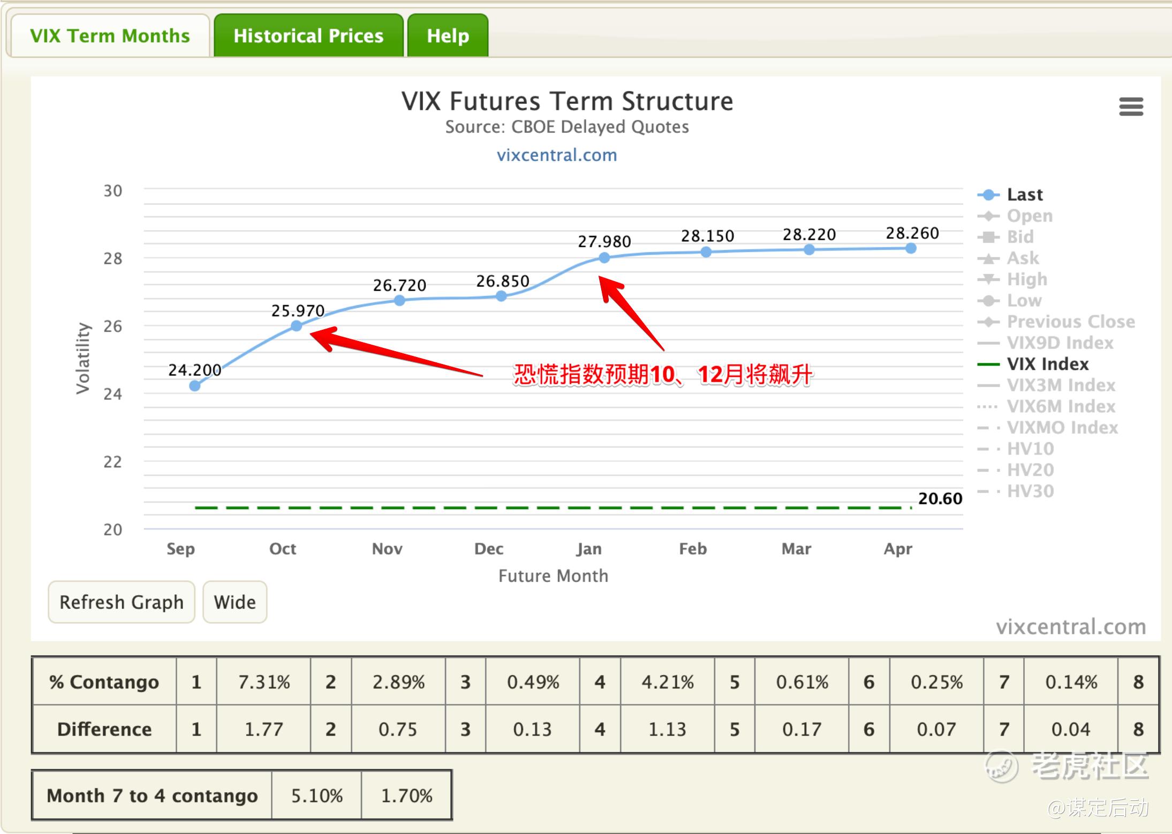Toggle VIX6M Index in legend
This screenshot has height=834, width=1172.
[1047, 406]
